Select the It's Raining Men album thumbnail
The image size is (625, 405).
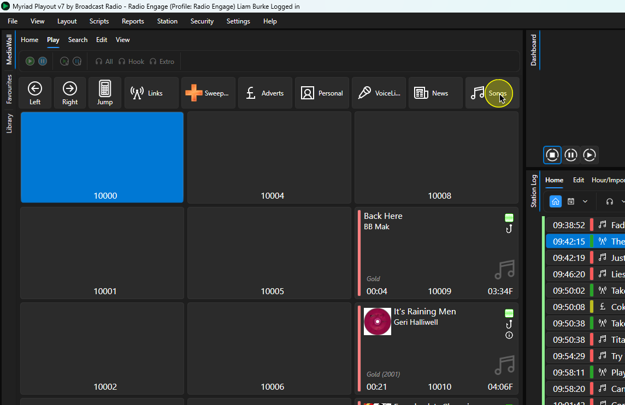(378, 321)
